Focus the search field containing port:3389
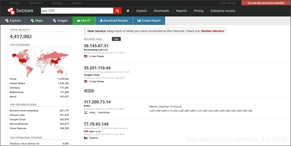The height and width of the screenshot is (146, 291). 77,11
